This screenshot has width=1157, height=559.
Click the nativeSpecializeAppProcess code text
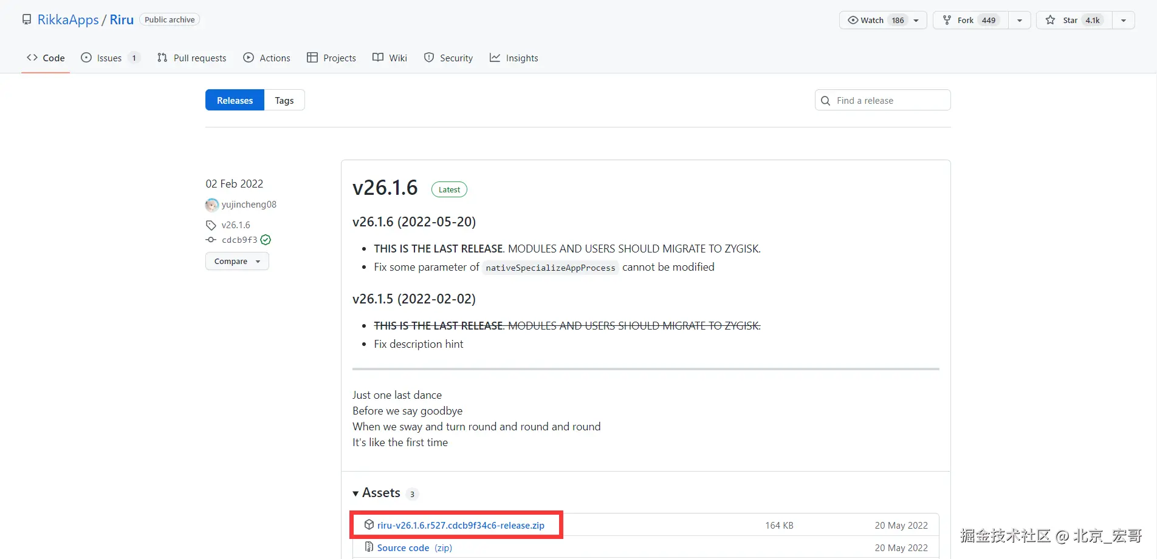point(551,268)
